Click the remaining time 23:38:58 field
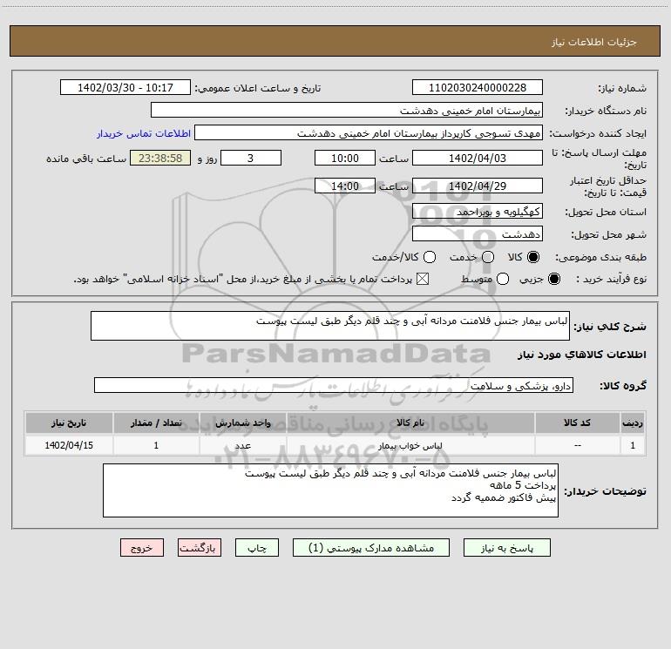The height and width of the screenshot is (649, 671). [160, 158]
